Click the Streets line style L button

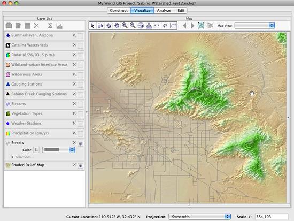click(36, 150)
